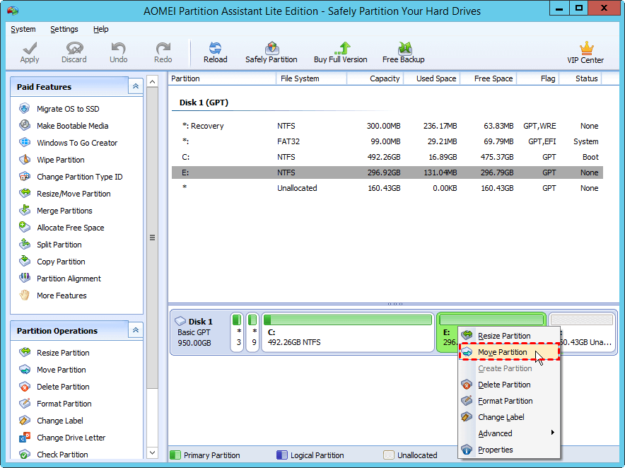Choose Delete Partition in context menu
The image size is (625, 468).
coord(509,385)
